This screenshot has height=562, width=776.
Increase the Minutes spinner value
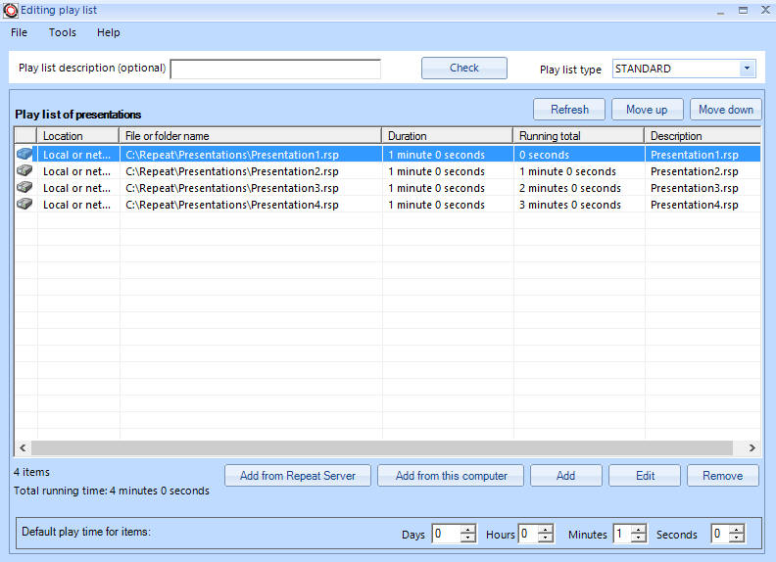point(639,530)
